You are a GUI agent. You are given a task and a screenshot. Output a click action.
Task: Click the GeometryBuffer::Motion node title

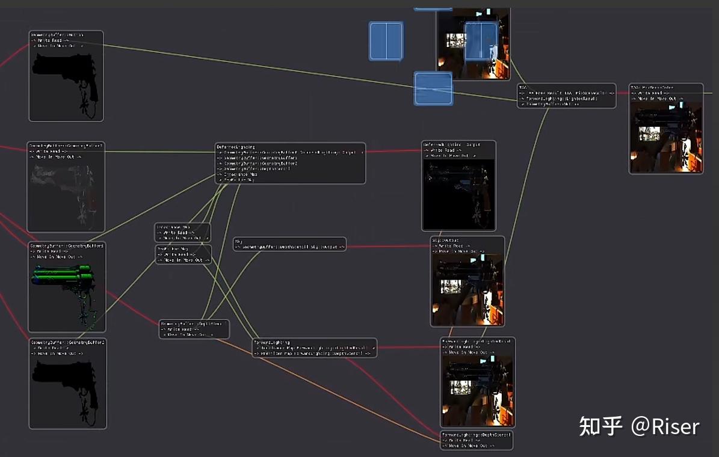click(x=57, y=35)
